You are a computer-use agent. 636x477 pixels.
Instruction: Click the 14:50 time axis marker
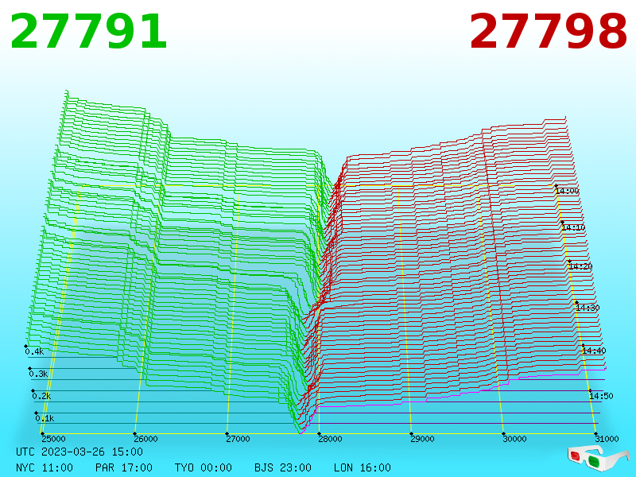(x=601, y=396)
